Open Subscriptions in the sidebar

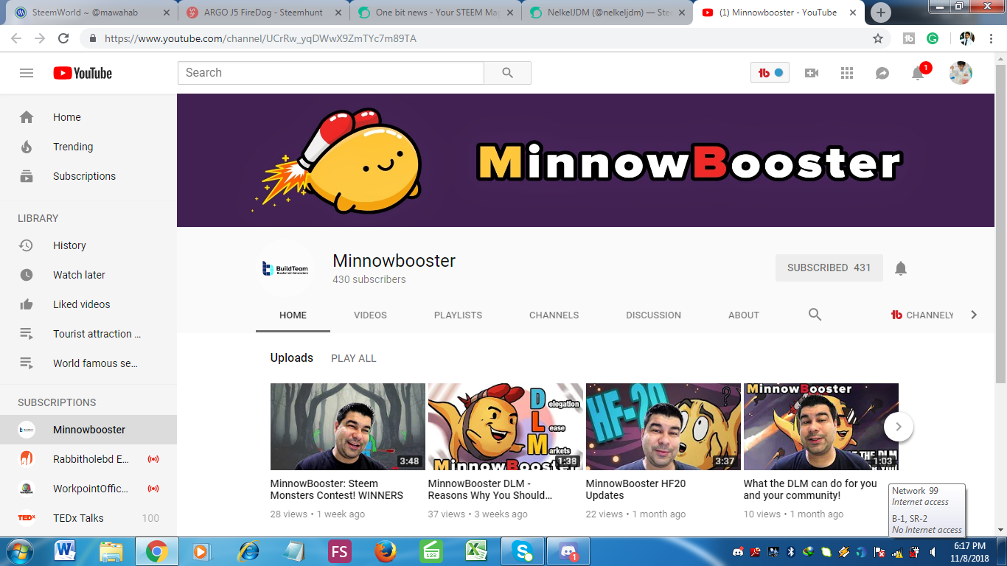tap(88, 176)
